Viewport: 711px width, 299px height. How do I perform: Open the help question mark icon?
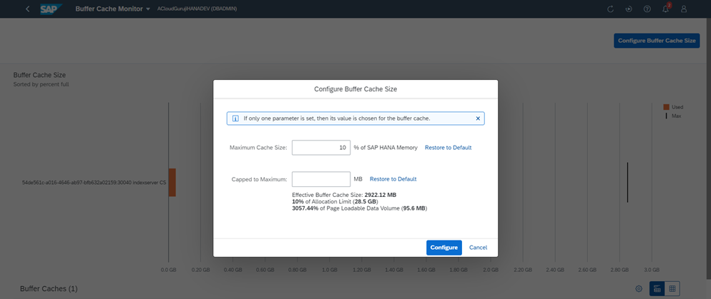coord(647,9)
